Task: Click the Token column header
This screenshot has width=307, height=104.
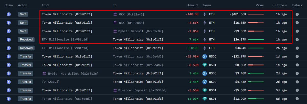Action: (207, 5)
